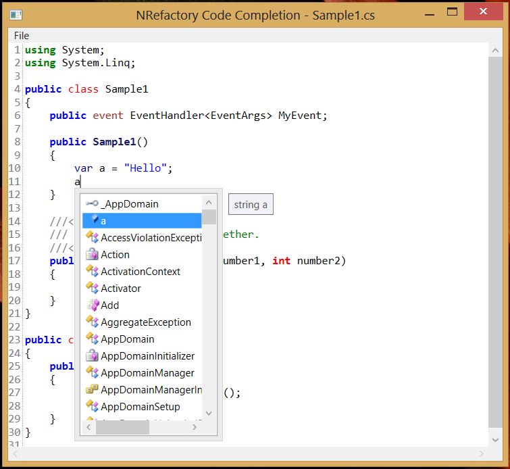
Task: Click EventHandler<EventArgs> type on line 6
Action: 201,116
